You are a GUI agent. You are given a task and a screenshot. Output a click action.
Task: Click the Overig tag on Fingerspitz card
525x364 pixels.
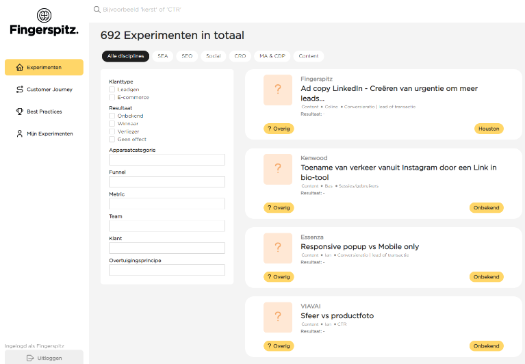[x=279, y=129]
